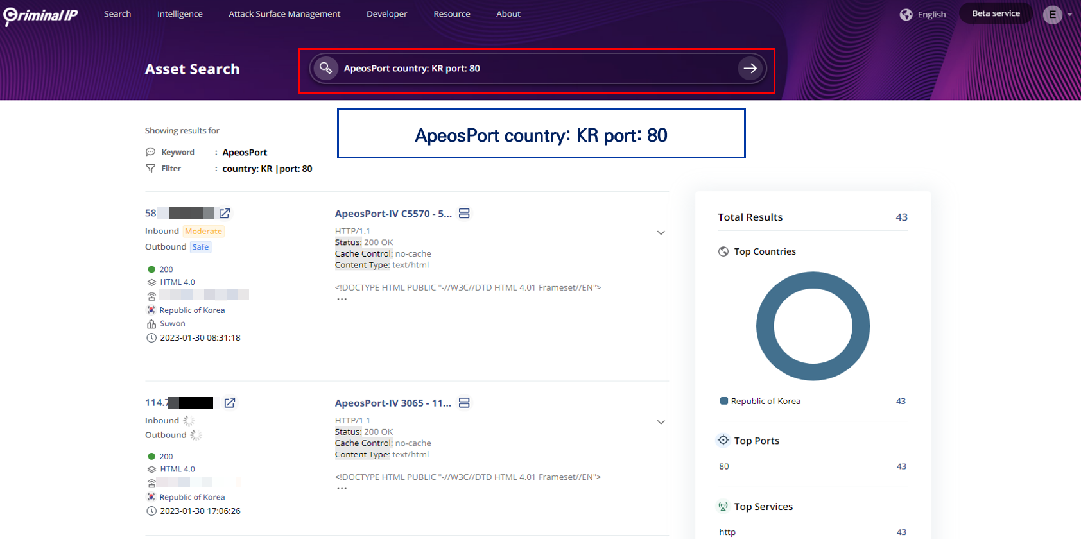Open external link icon next to IP 58

[225, 213]
